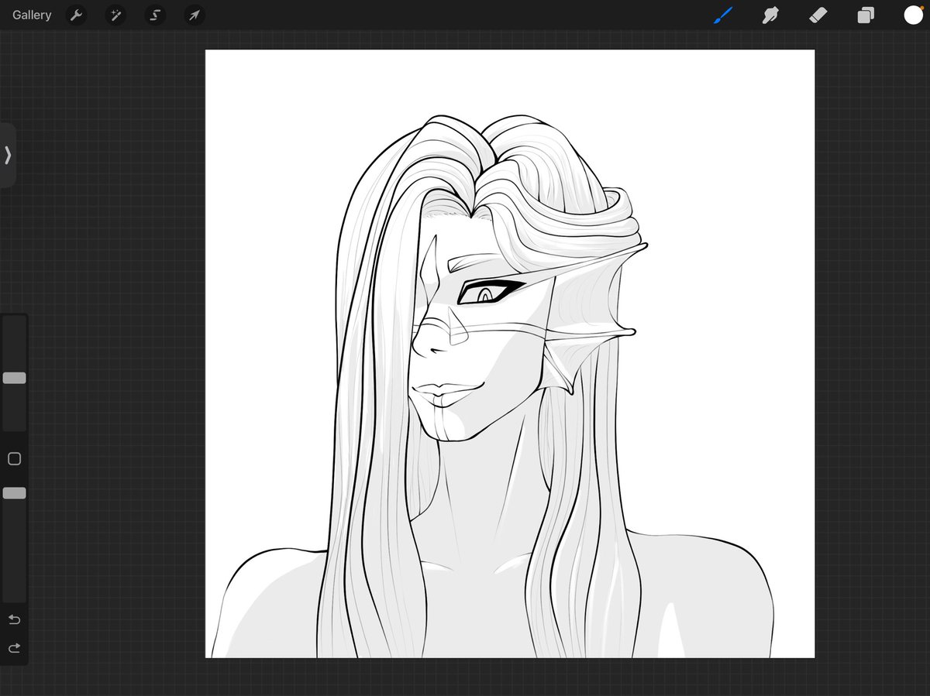Open the Adjustments magic wand menu

[115, 15]
